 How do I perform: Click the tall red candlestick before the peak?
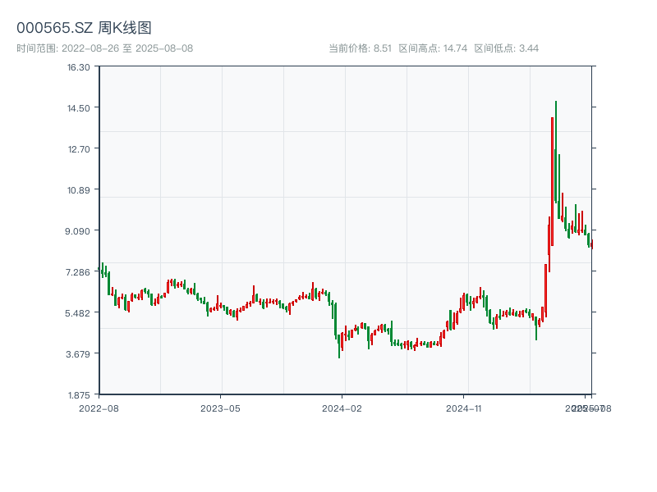pos(552,180)
